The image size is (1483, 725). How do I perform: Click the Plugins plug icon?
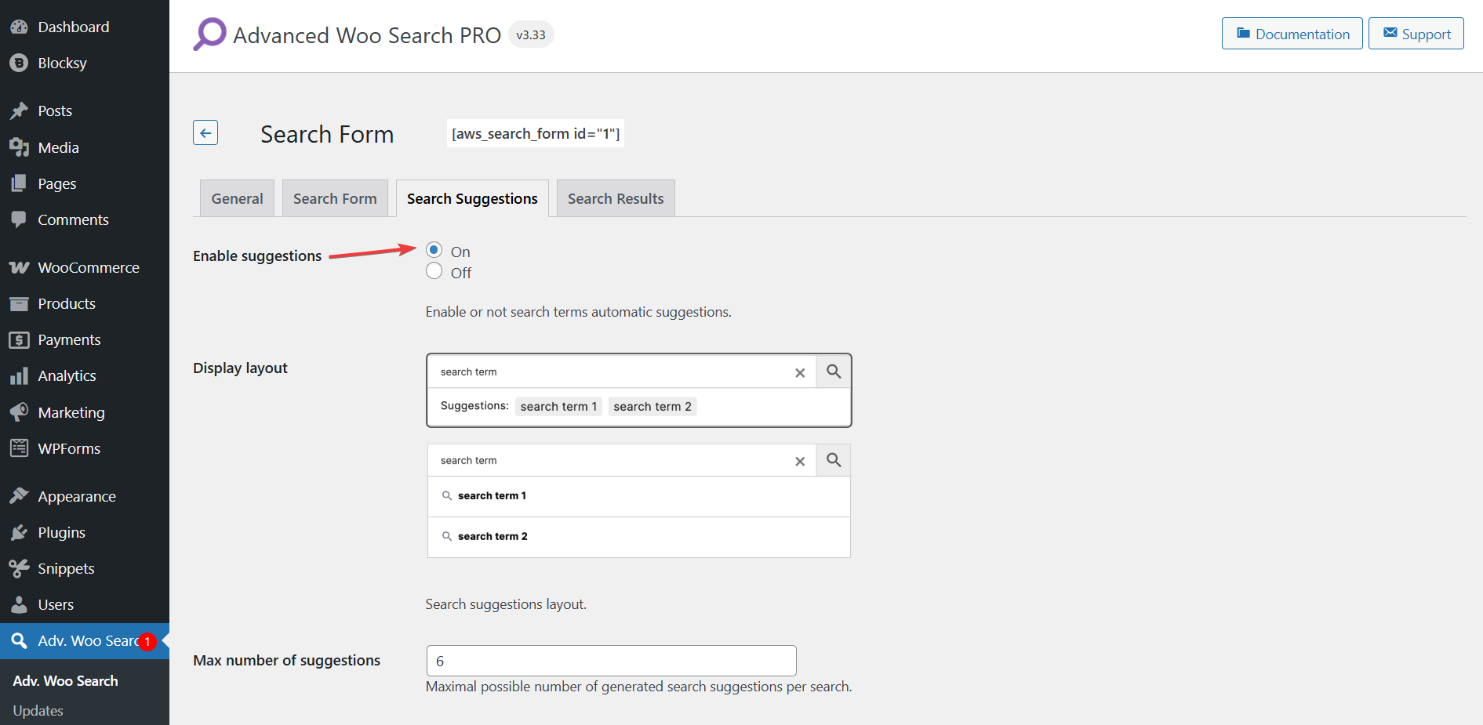19,533
